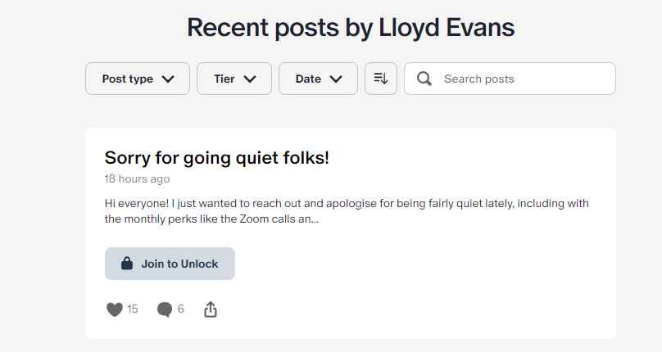Click the like count 15

[133, 309]
